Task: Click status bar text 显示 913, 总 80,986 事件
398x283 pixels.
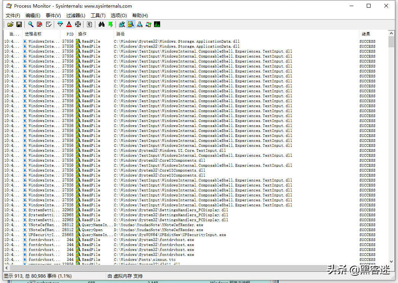Action: [x=38, y=276]
